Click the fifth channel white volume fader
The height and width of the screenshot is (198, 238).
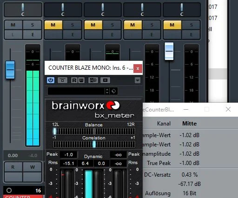[x=169, y=51]
